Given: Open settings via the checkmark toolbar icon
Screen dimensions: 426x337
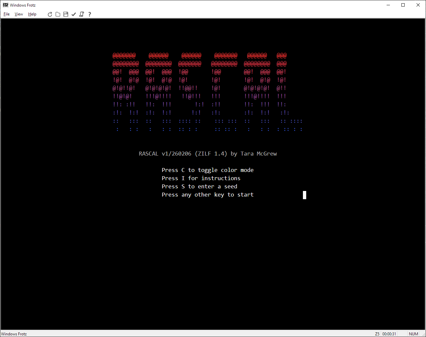Looking at the screenshot, I should 74,14.
